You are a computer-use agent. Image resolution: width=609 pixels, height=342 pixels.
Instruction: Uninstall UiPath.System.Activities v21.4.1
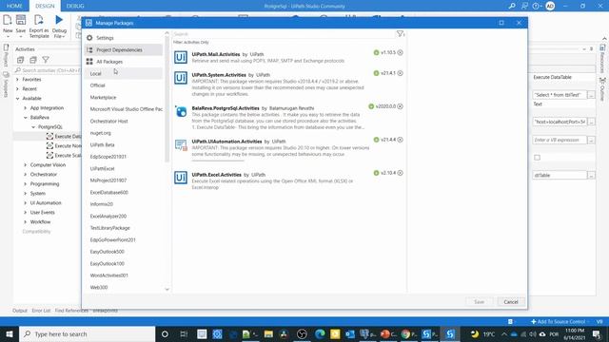pyautogui.click(x=400, y=73)
